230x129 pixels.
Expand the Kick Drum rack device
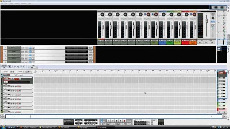pos(5,48)
